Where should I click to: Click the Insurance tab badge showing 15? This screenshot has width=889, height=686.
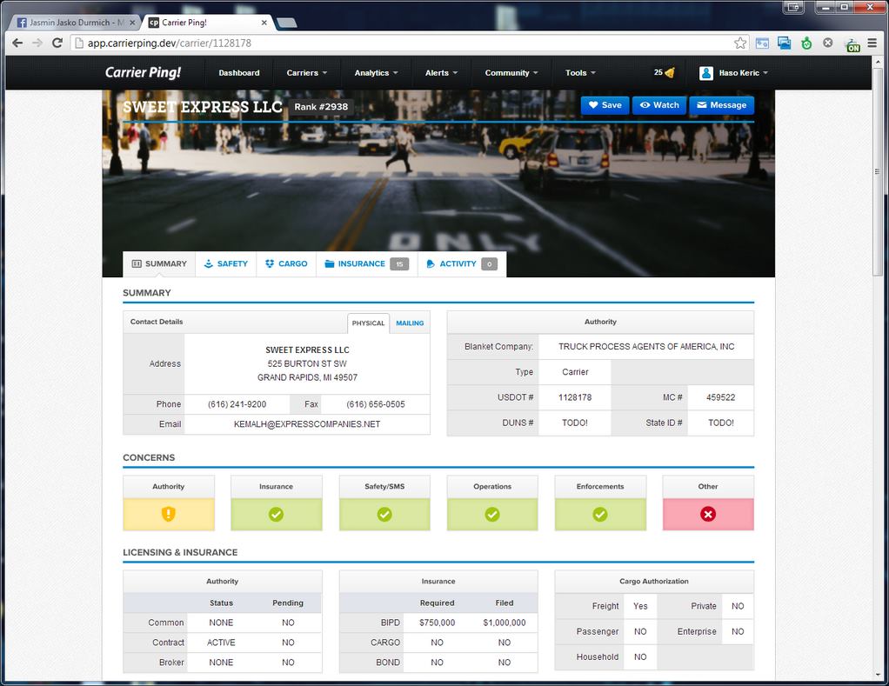coord(399,264)
